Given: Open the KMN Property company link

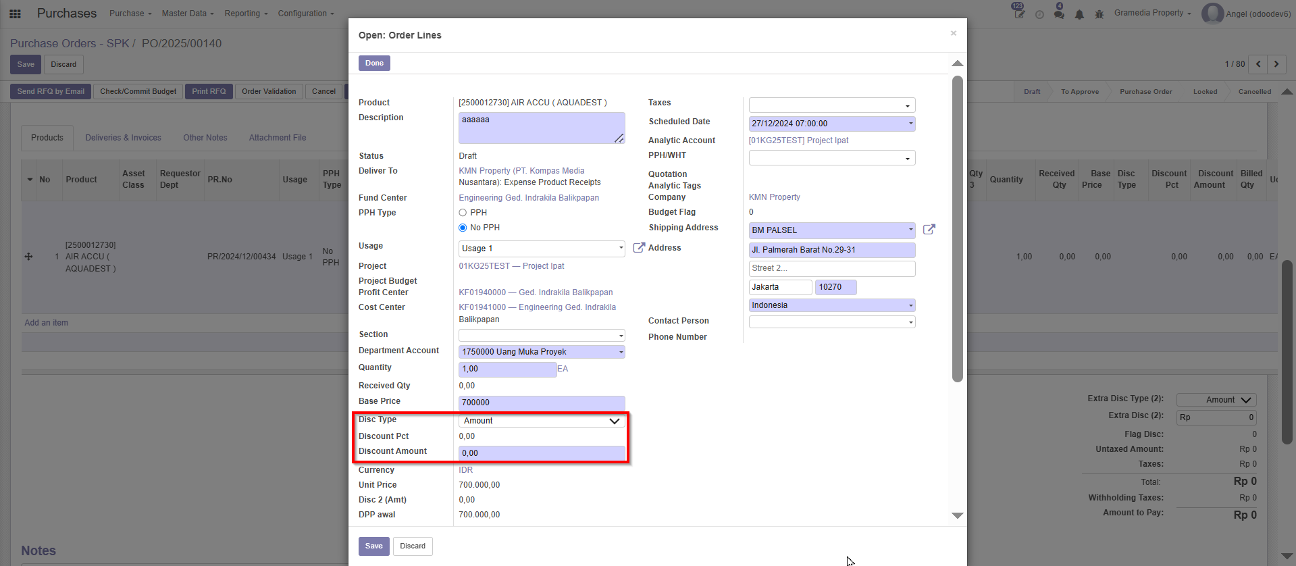Looking at the screenshot, I should [774, 197].
